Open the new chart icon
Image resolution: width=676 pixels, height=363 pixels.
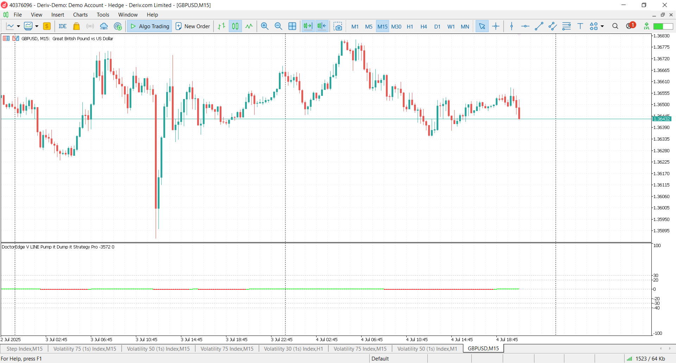(x=10, y=26)
